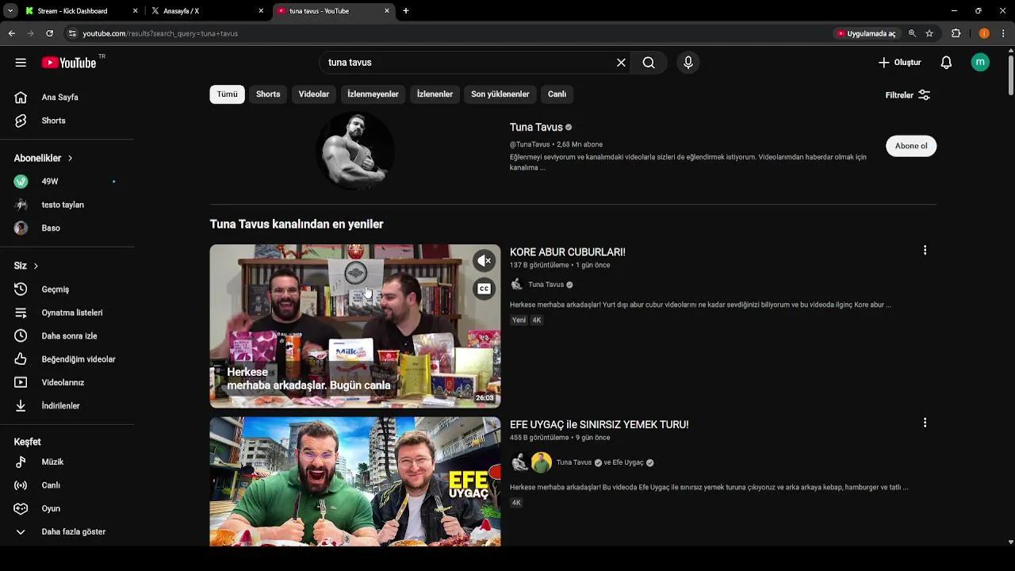Open EFE UYGAÇ ile SINIRSIZ YEMEK TURU title
Viewport: 1015px width, 571px height.
coord(599,425)
